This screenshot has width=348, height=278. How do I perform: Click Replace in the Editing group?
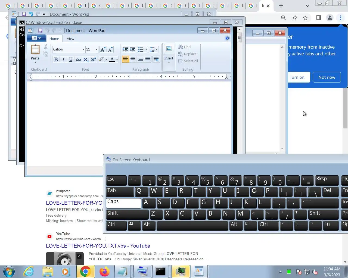pos(187,54)
